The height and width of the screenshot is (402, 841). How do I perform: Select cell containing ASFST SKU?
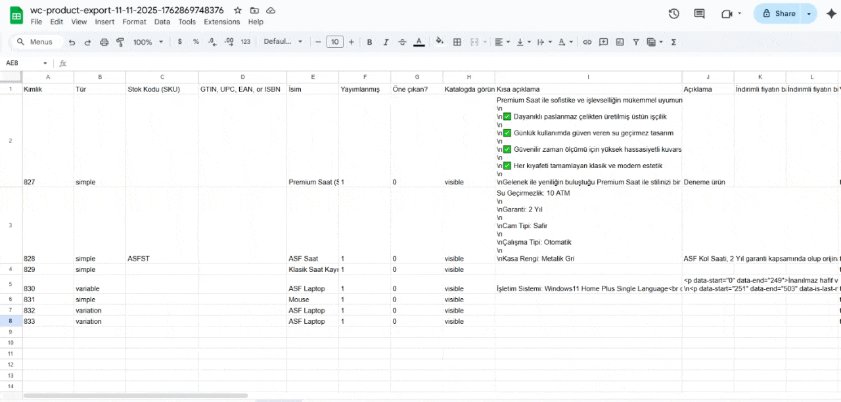162,259
